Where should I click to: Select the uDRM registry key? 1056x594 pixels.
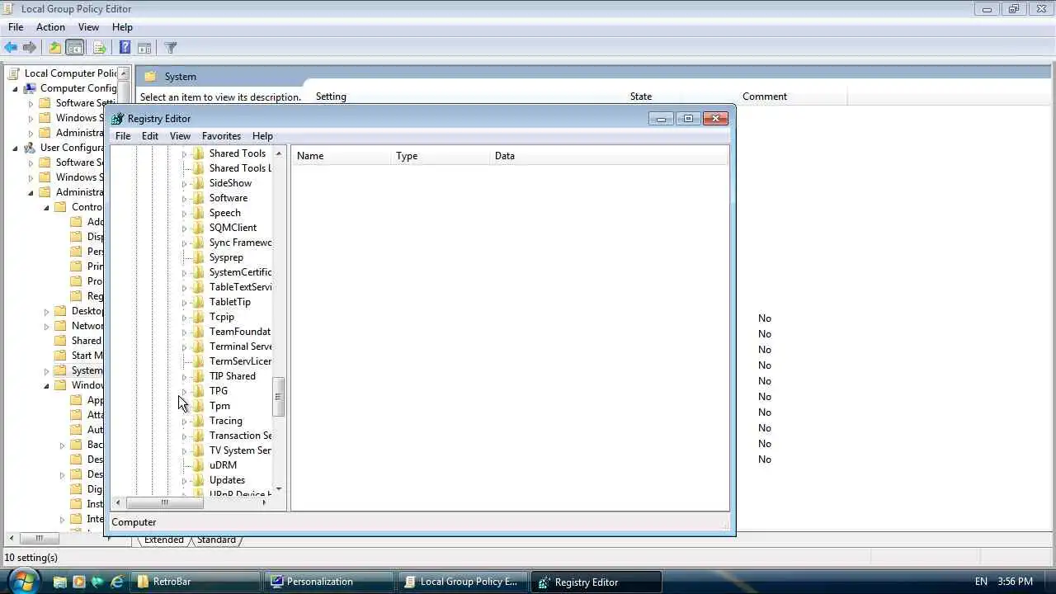(223, 465)
